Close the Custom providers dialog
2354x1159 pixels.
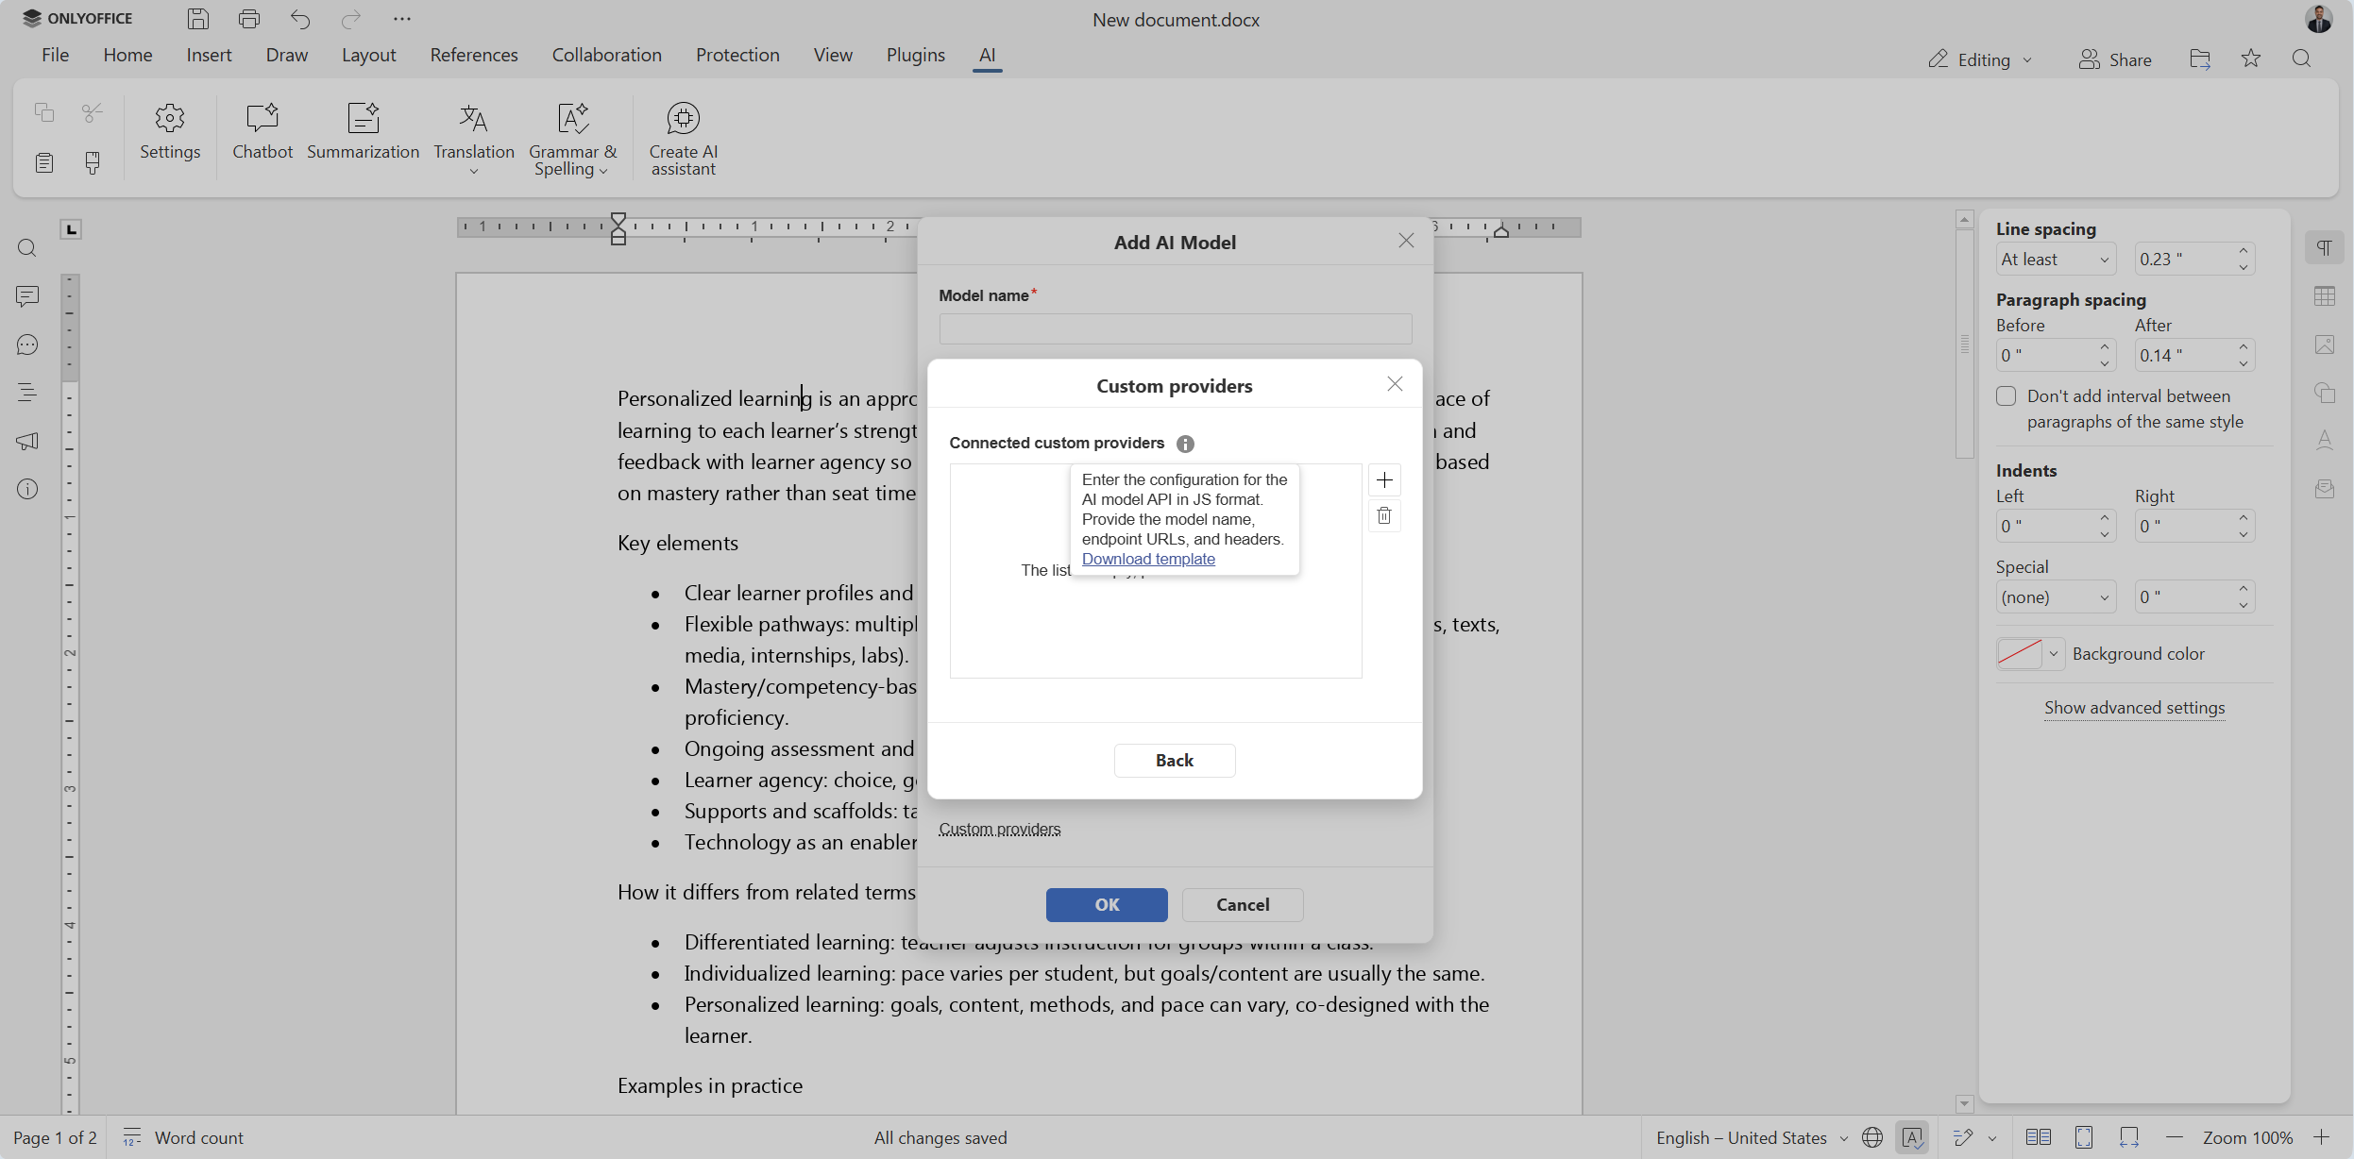click(1395, 384)
